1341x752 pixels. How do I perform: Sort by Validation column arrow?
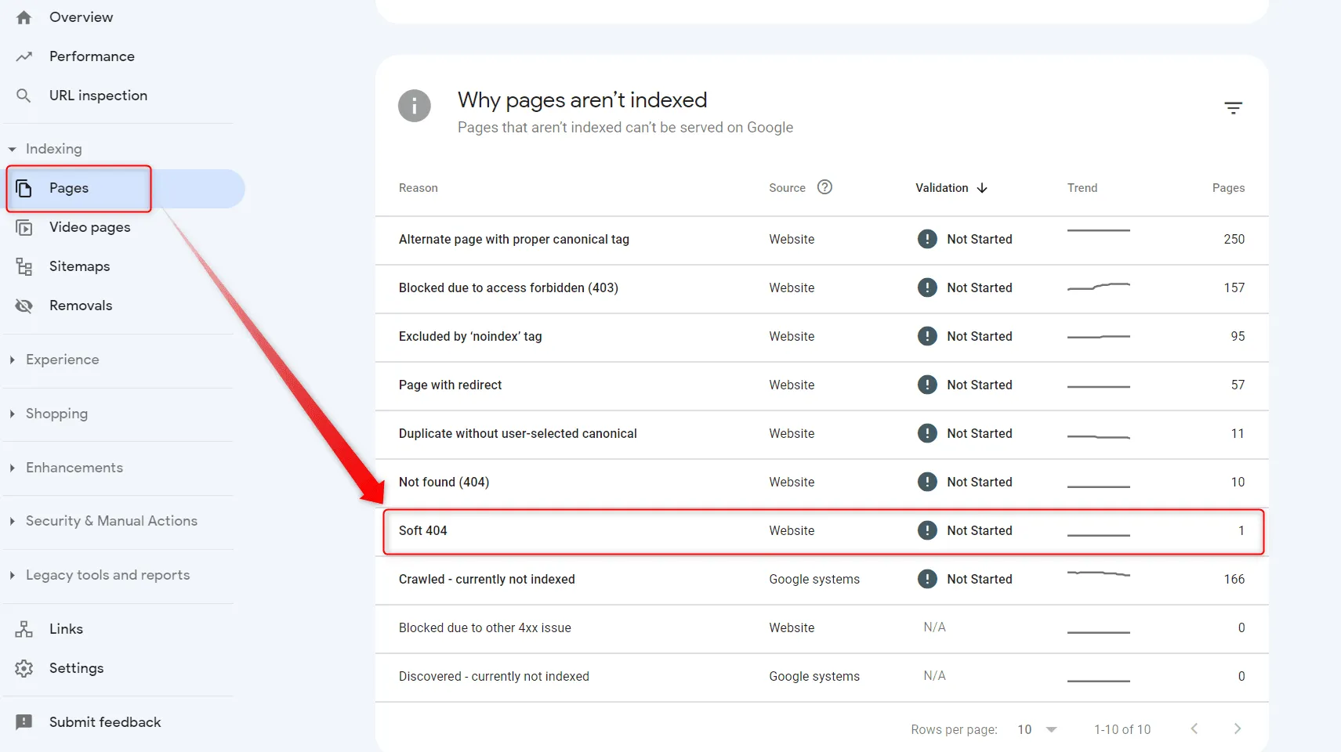point(982,188)
